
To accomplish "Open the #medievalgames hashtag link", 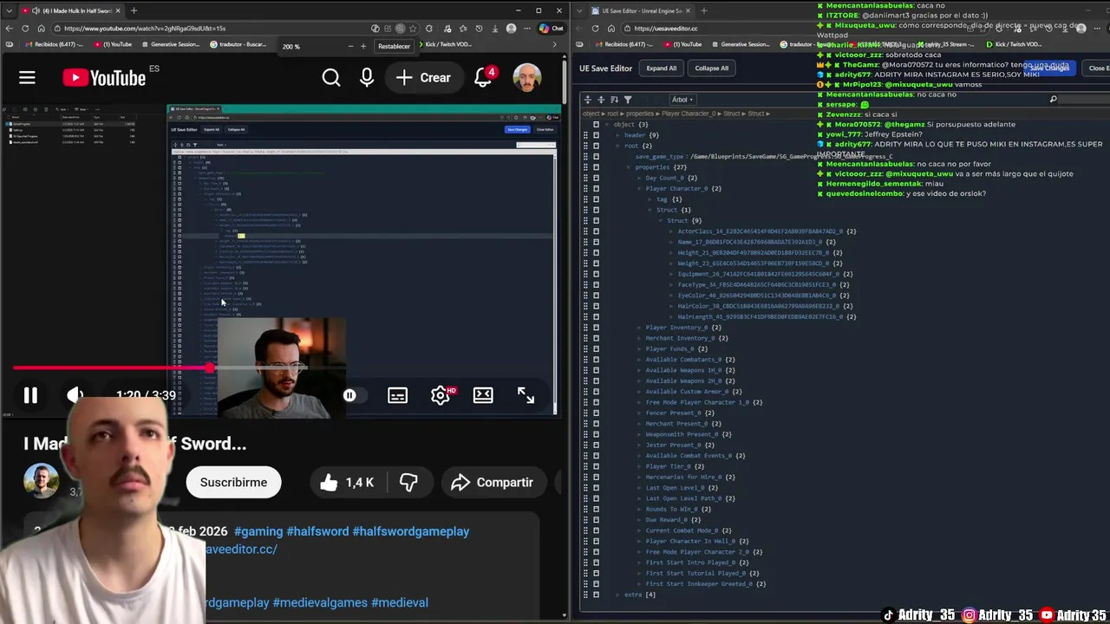I will 320,602.
